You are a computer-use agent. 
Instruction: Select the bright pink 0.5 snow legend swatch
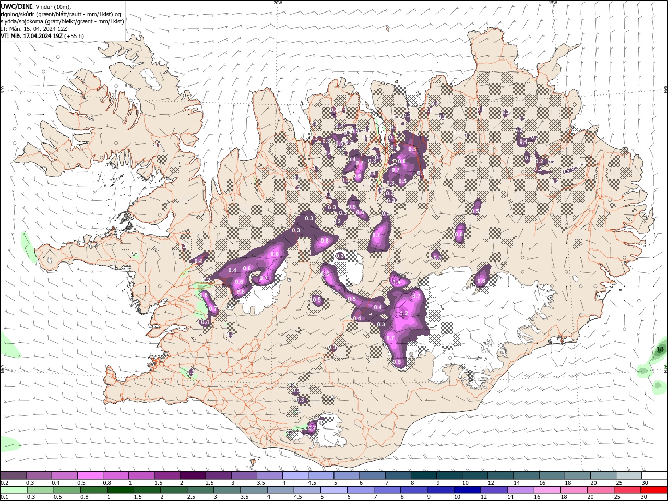[90, 475]
